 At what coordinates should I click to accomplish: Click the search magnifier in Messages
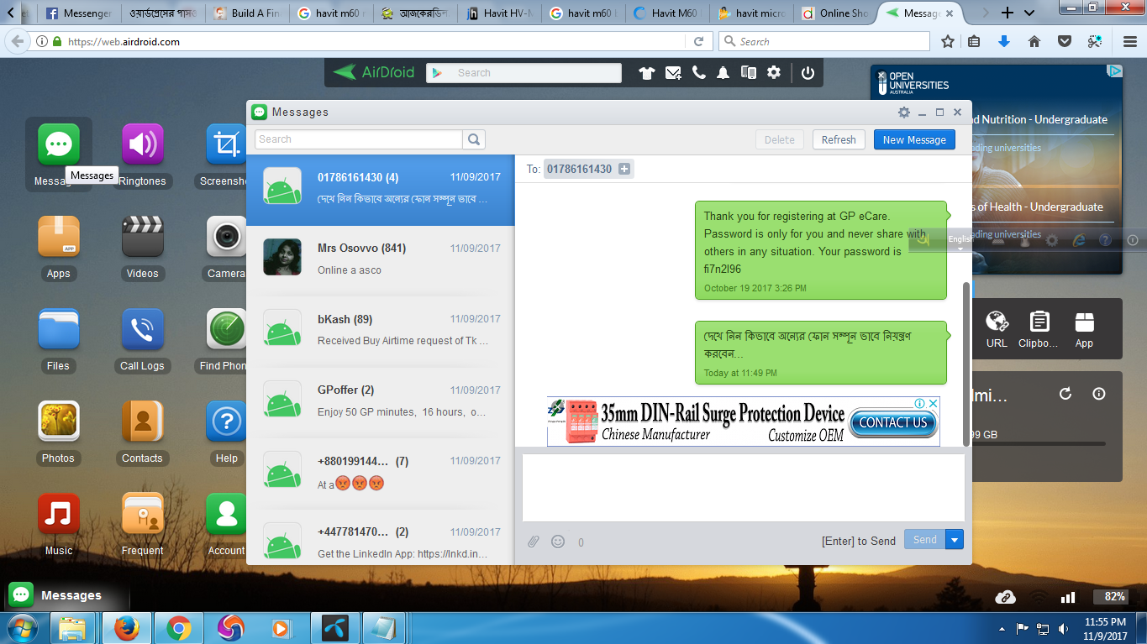(474, 139)
